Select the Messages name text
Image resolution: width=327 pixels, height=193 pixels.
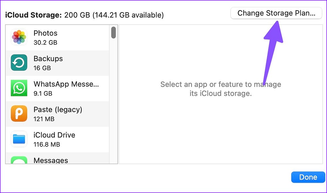click(51, 160)
